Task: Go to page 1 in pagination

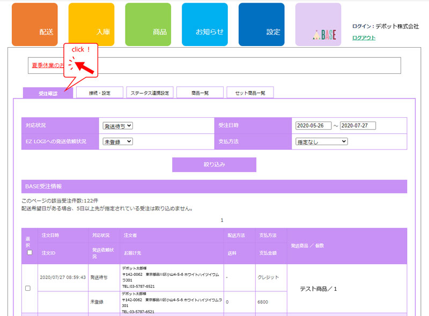Action: [222, 220]
